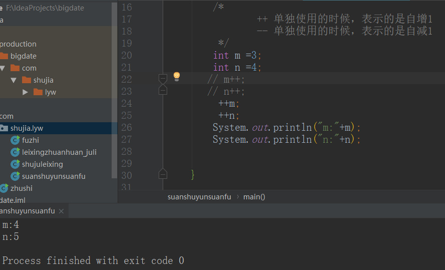Open the zhushi class

(x=22, y=188)
